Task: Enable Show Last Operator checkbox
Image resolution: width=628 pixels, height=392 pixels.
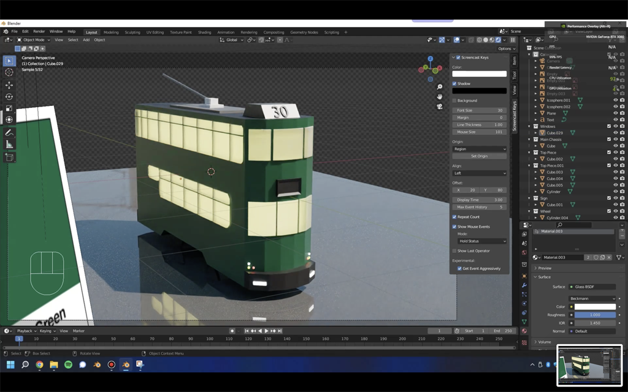Action: coord(454,251)
